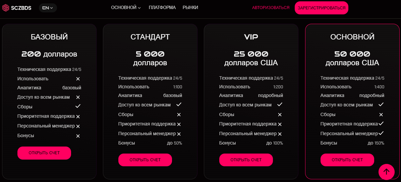
Task: Click the SCZBDS logo icon
Action: coord(6,8)
